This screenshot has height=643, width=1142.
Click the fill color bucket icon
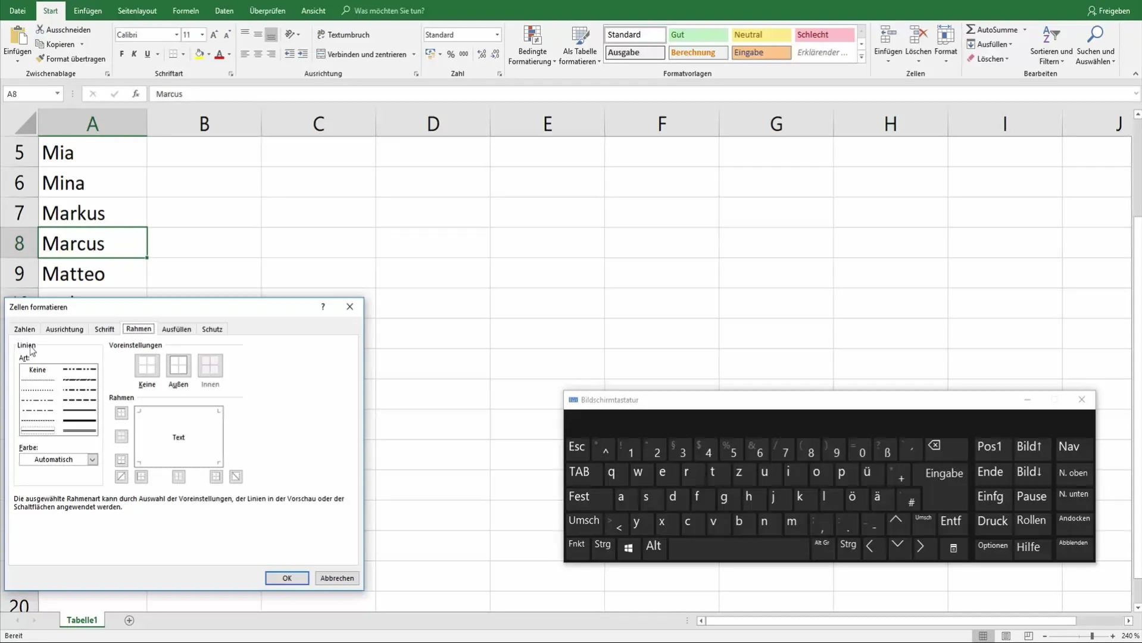point(199,54)
